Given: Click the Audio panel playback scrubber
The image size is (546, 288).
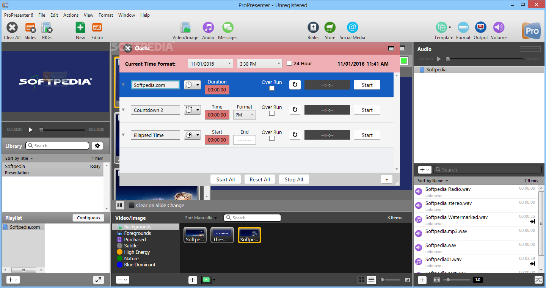Looking at the screenshot, I should [x=485, y=59].
